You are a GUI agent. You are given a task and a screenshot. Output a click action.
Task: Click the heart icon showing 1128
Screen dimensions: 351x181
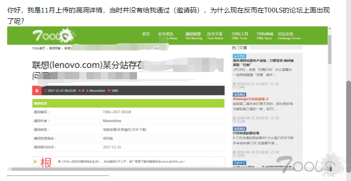(x=234, y=121)
